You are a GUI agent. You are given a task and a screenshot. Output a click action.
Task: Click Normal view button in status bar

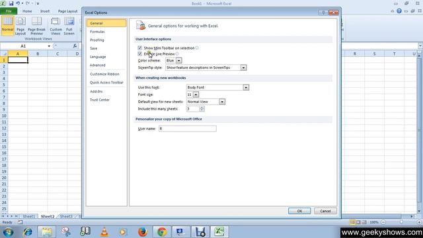352,222
